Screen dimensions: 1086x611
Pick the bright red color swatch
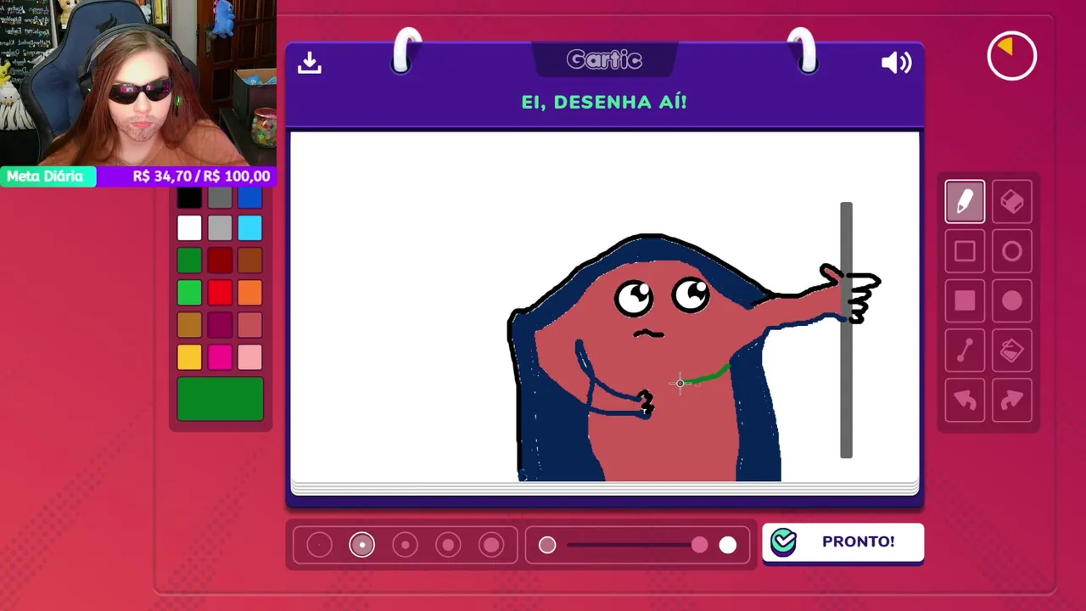[220, 293]
